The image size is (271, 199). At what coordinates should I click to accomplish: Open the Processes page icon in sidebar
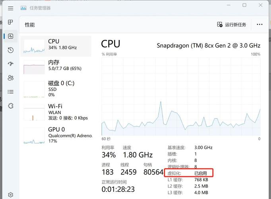click(11, 22)
